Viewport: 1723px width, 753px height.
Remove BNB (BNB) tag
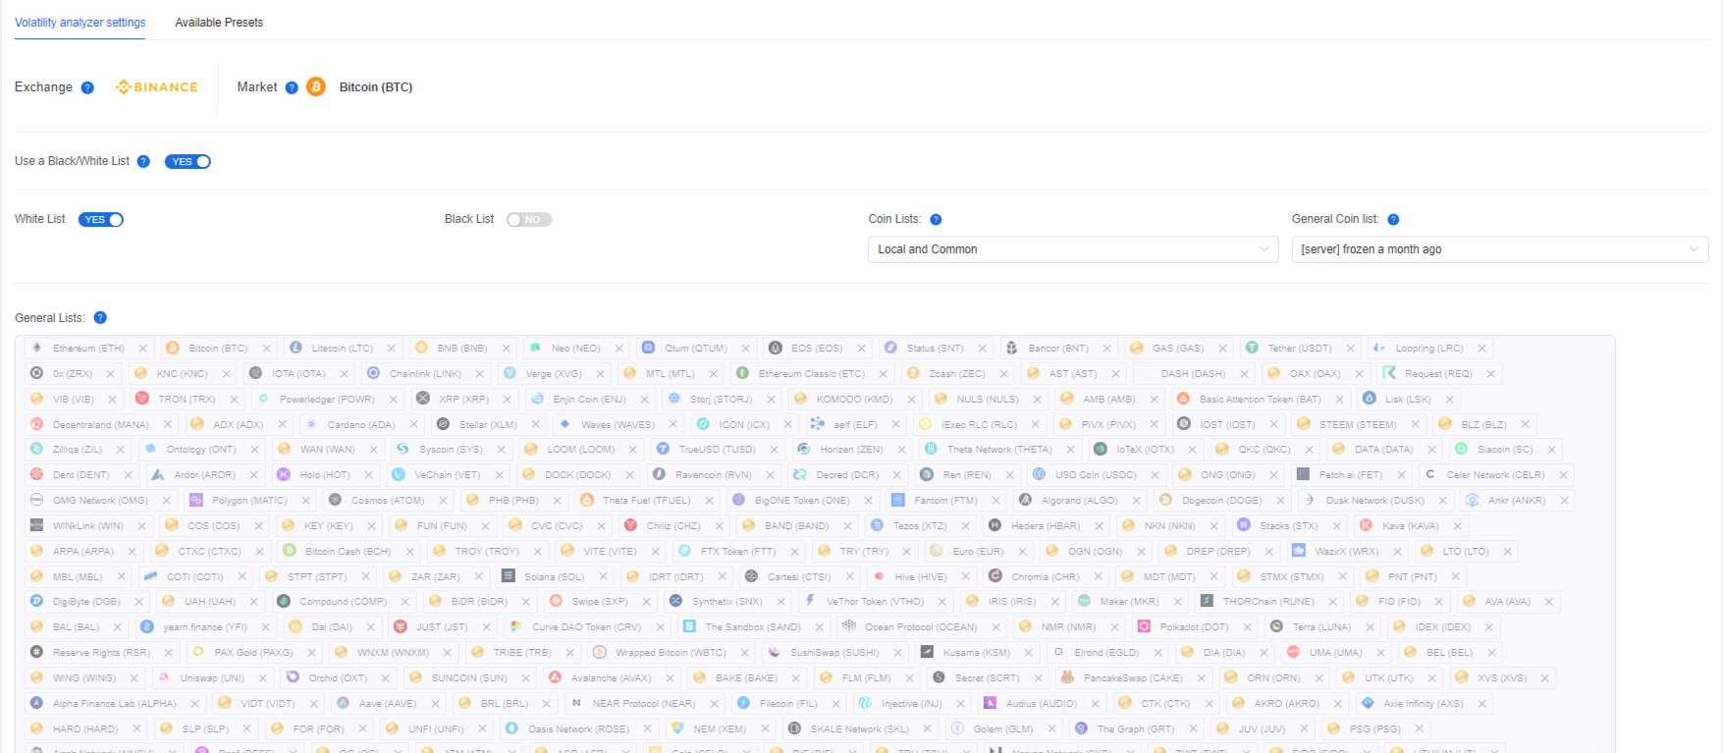pos(506,349)
